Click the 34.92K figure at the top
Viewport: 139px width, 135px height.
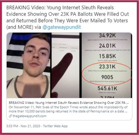coord(107,35)
